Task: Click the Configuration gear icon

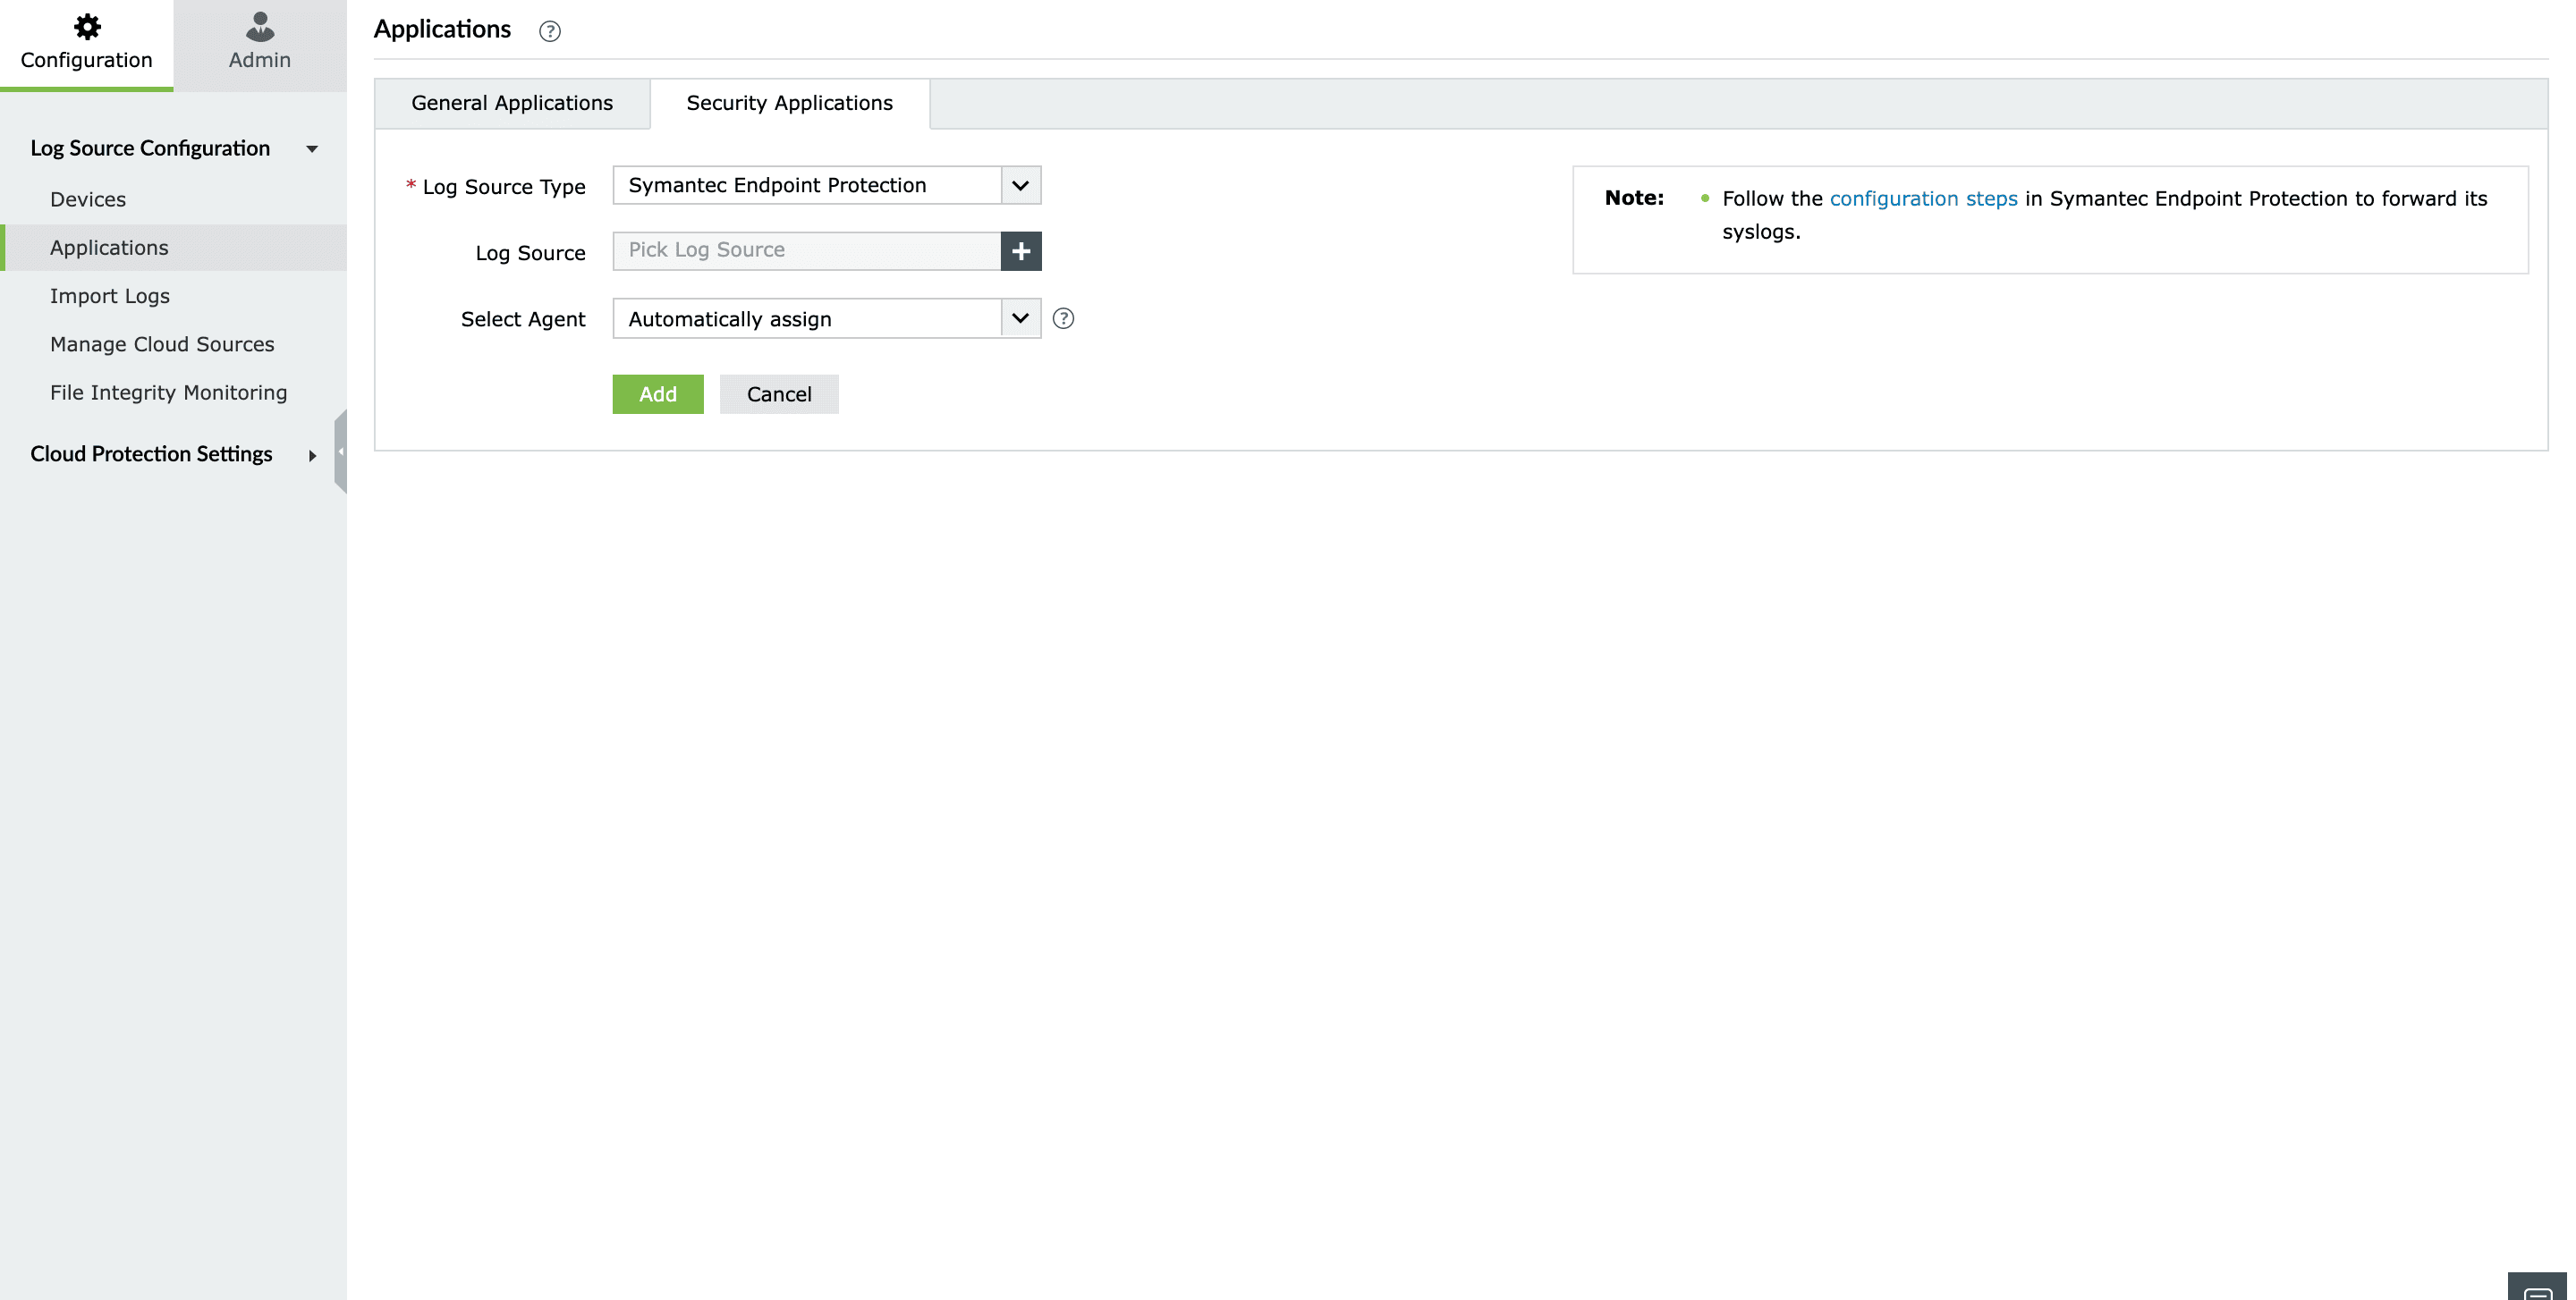Action: point(87,27)
